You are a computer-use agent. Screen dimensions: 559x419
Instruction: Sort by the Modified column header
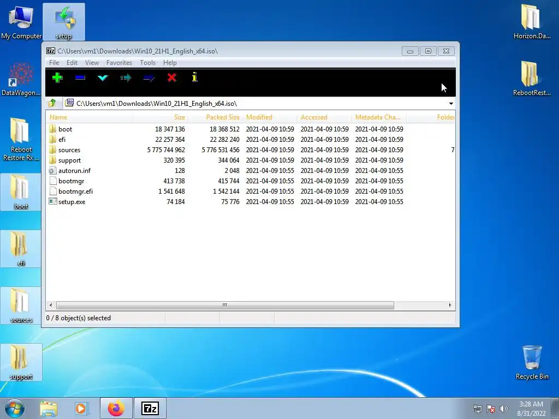click(270, 117)
